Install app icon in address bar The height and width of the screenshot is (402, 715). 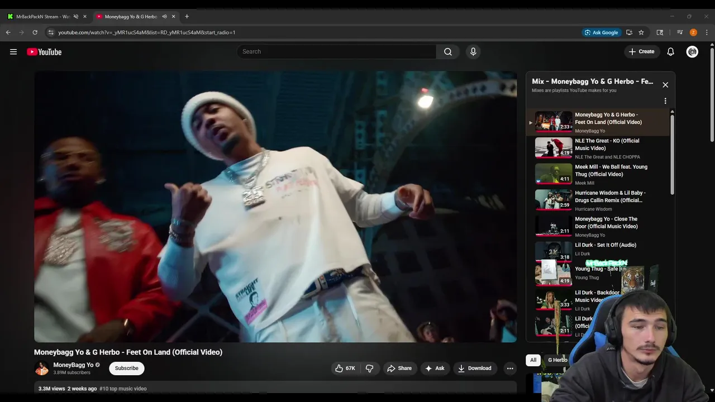[x=629, y=32]
